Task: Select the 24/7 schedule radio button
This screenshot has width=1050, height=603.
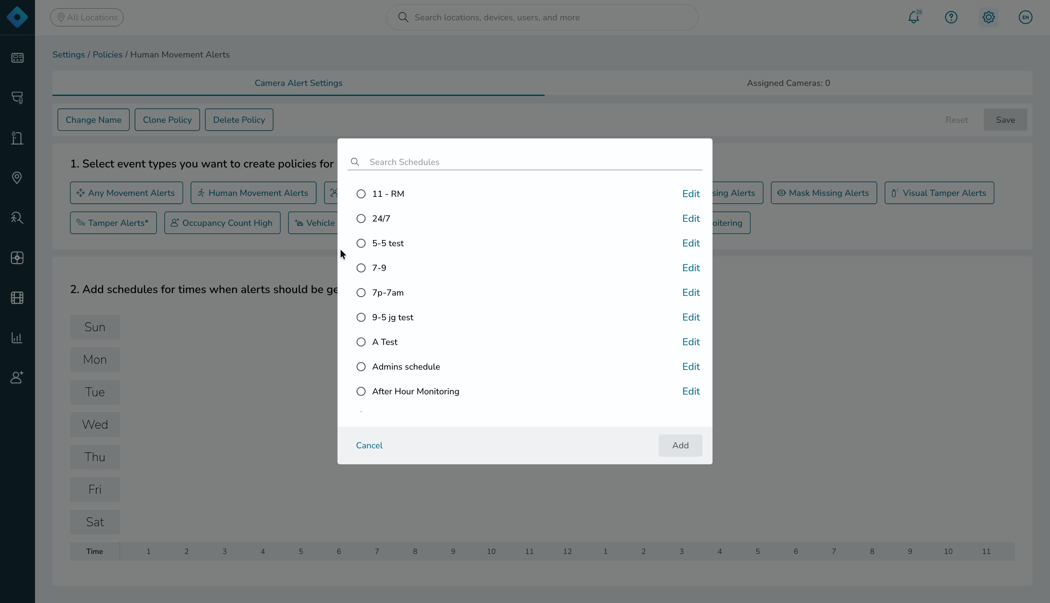Action: pos(361,219)
